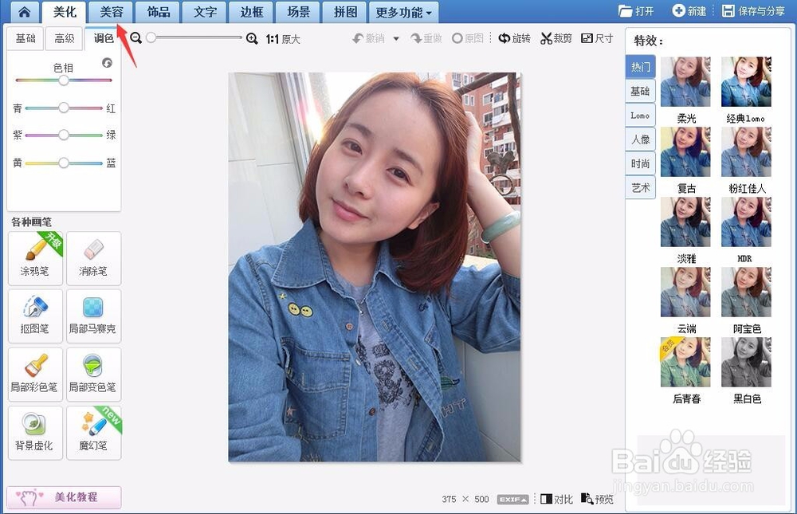Click 预览 preview button

pos(597,499)
